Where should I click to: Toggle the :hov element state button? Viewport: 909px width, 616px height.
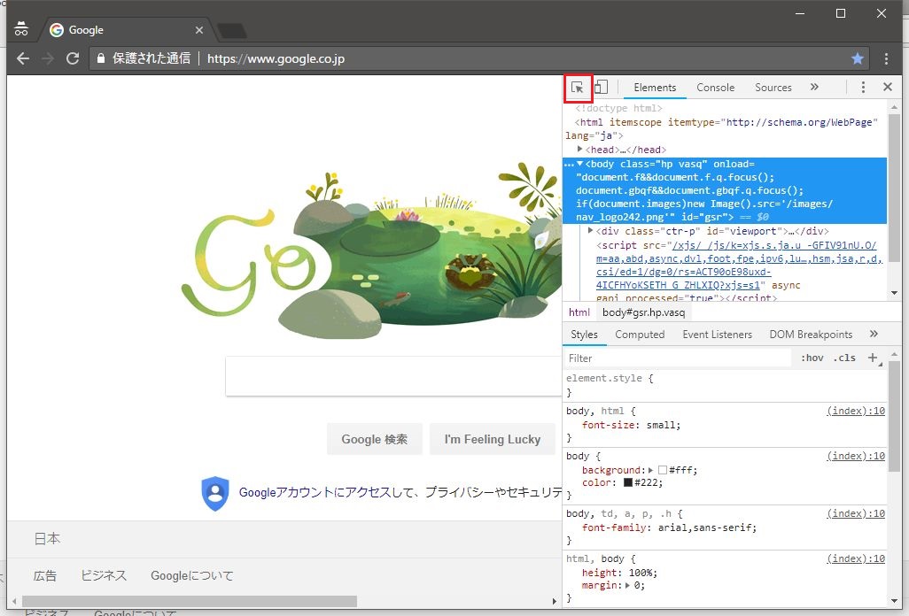coord(812,358)
